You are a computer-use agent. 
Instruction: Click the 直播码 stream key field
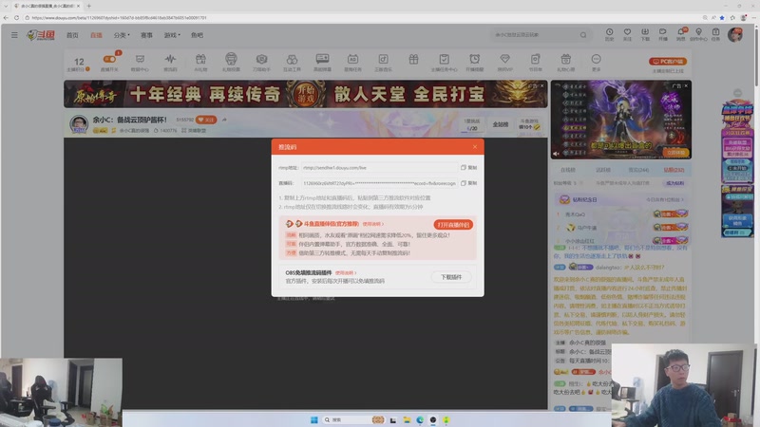(379, 183)
